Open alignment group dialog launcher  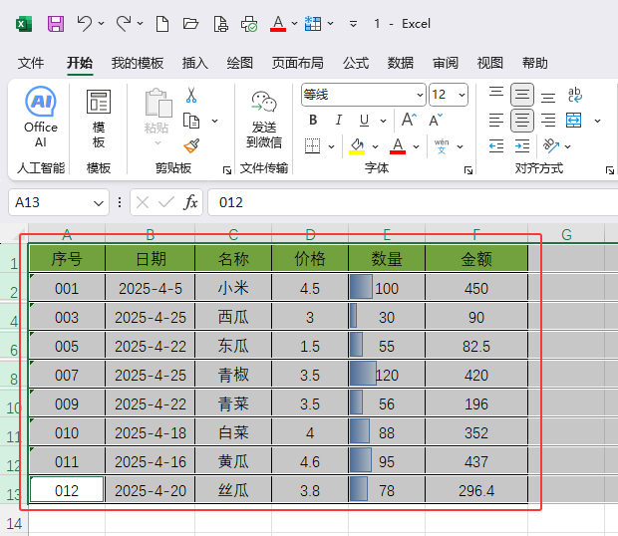point(610,170)
